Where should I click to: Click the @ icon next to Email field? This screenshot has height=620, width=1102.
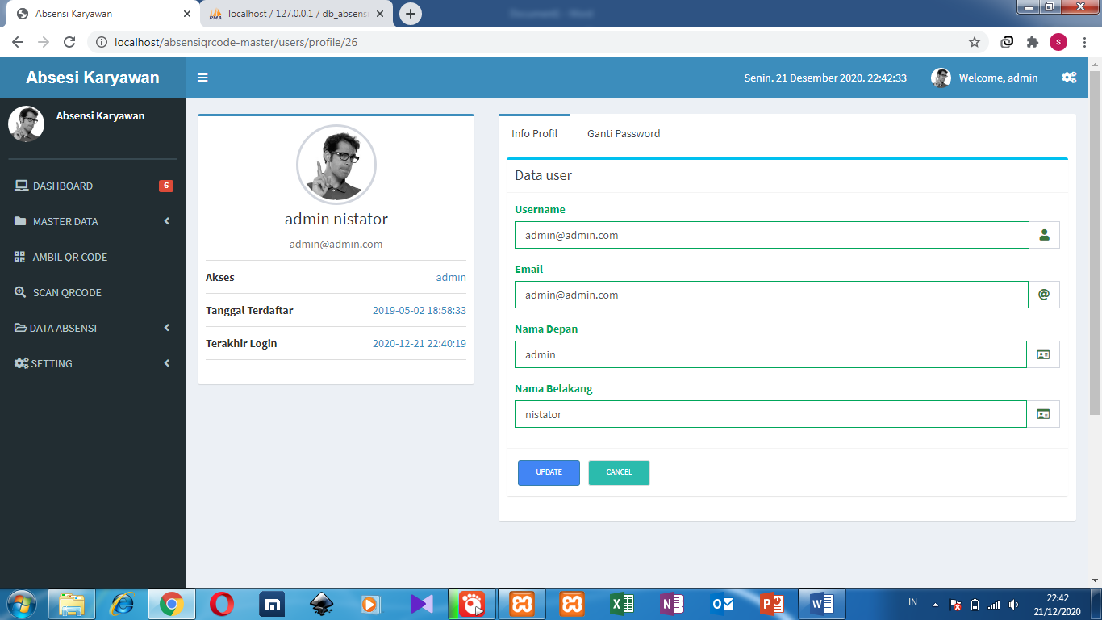coord(1044,295)
